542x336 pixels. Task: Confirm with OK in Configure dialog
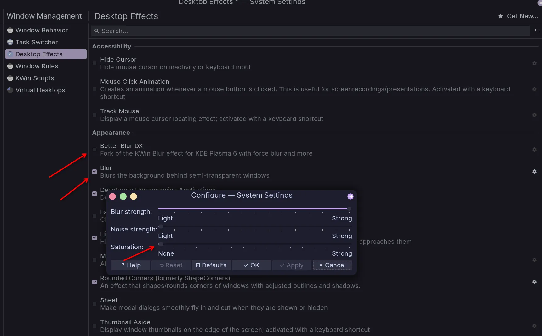252,265
